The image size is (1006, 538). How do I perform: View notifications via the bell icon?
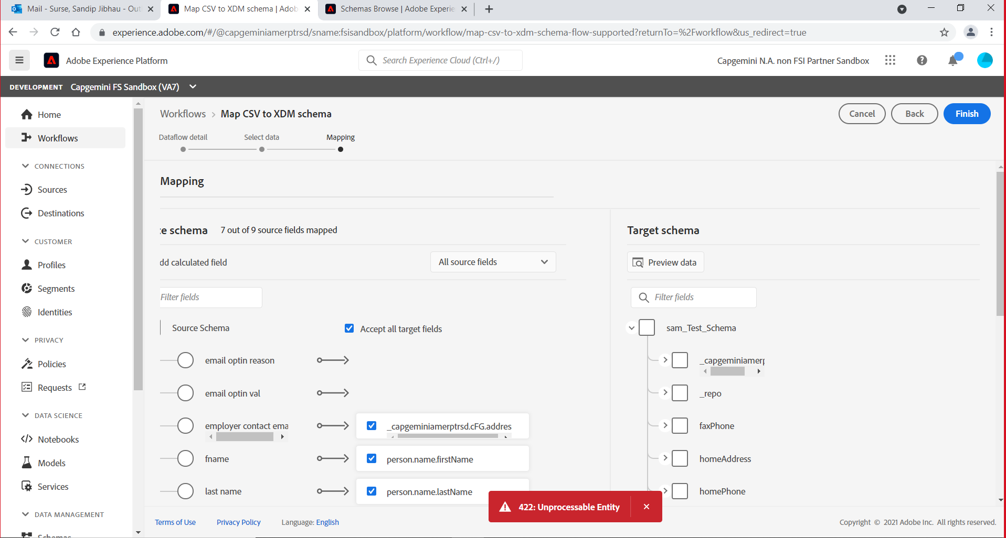952,60
